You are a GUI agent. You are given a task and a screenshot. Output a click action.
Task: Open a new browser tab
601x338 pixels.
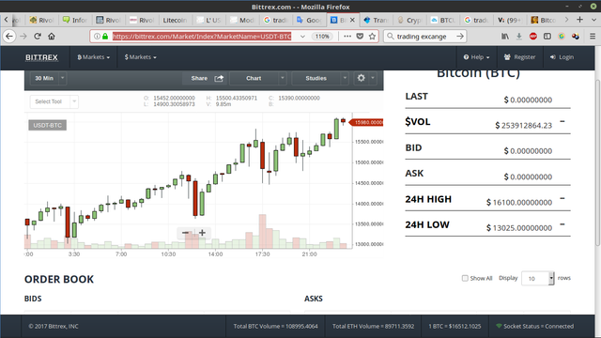580,20
